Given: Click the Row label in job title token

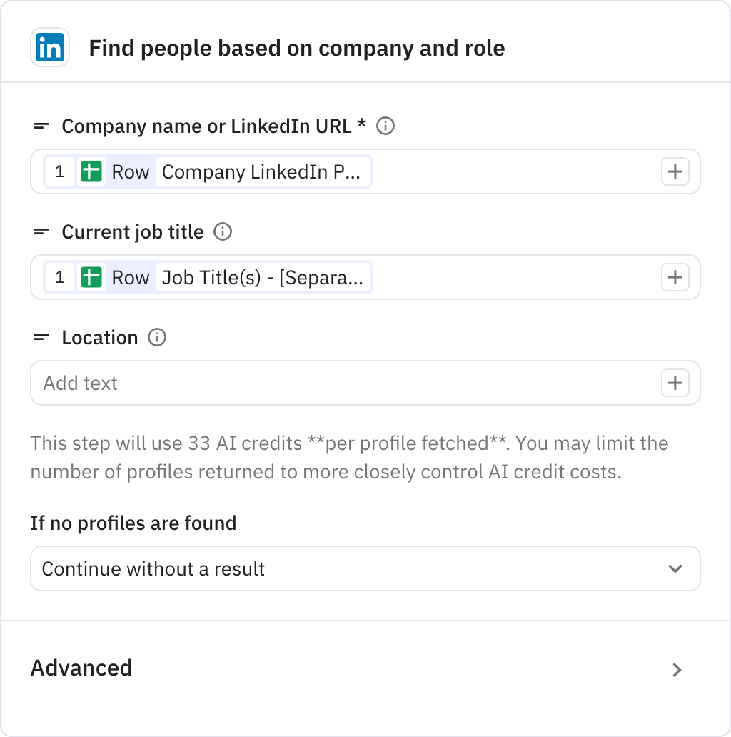Looking at the screenshot, I should coord(131,277).
